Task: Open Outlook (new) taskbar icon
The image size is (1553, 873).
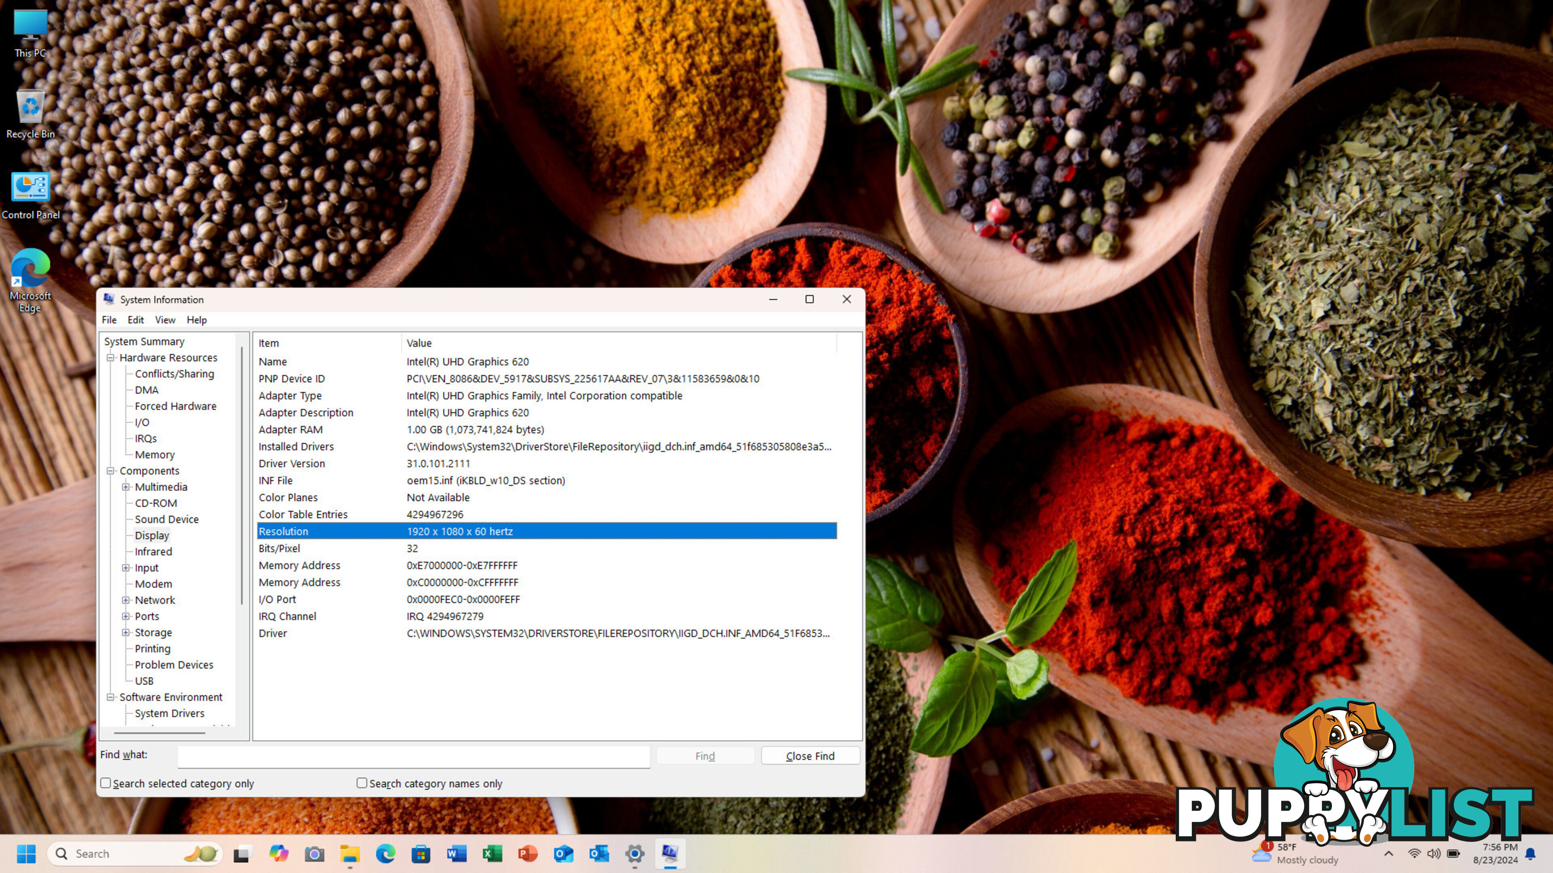Action: [x=563, y=854]
